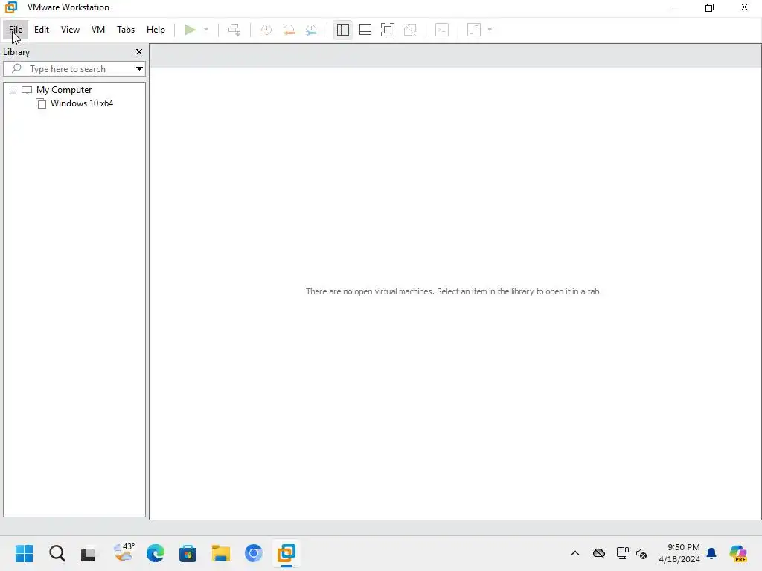762x571 pixels.
Task: Open the clock showing 9:50 PM
Action: coord(679,553)
